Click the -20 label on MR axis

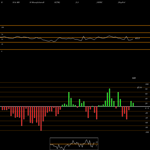coord(146,113)
